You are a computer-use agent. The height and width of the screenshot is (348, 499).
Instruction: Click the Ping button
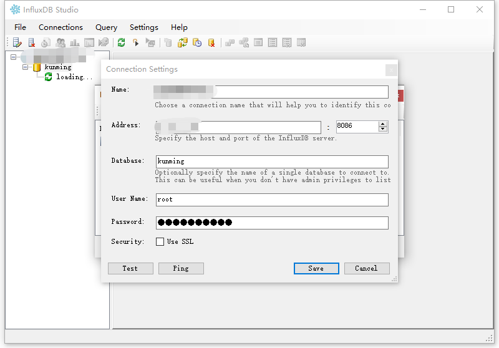(181, 268)
